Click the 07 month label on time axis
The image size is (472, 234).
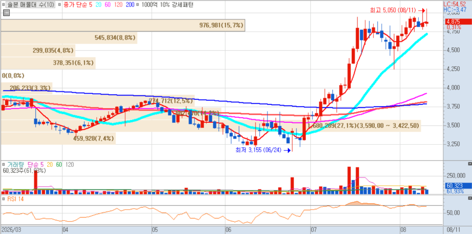tap(313, 230)
